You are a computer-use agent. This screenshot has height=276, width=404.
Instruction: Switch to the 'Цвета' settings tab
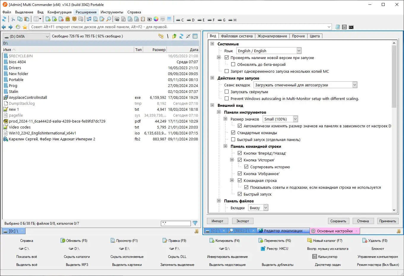pyautogui.click(x=315, y=36)
